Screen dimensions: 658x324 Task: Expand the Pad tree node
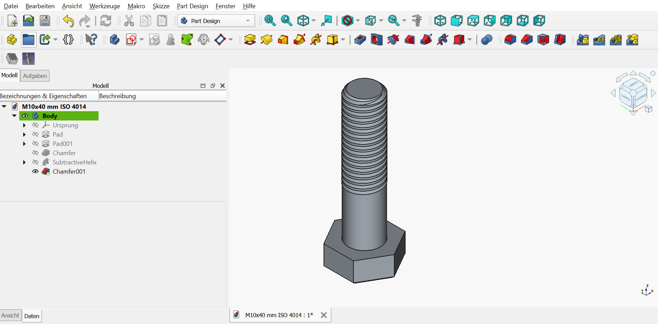coord(24,135)
